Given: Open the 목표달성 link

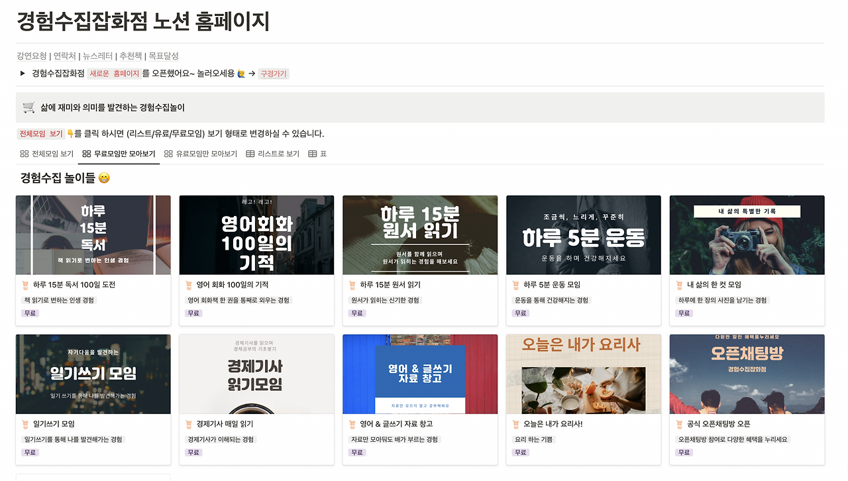Looking at the screenshot, I should pos(164,56).
